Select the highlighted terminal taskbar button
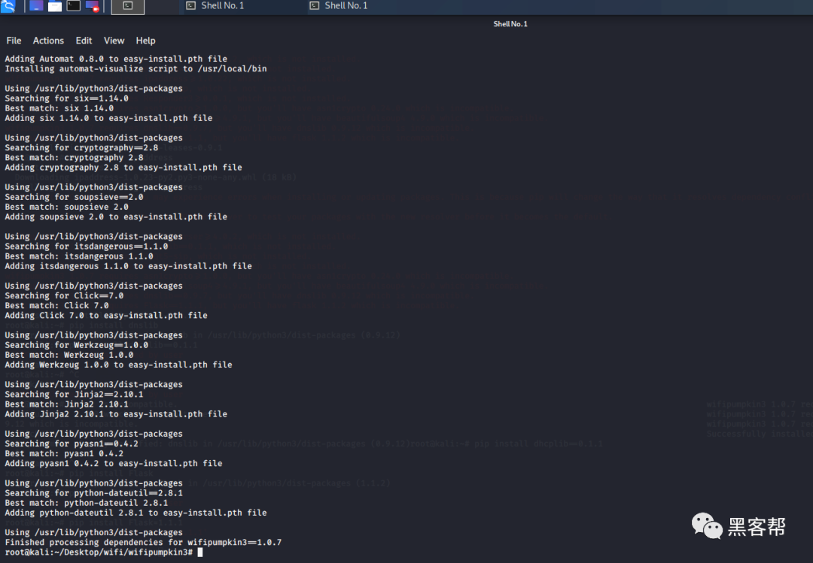The height and width of the screenshot is (563, 813). [127, 6]
